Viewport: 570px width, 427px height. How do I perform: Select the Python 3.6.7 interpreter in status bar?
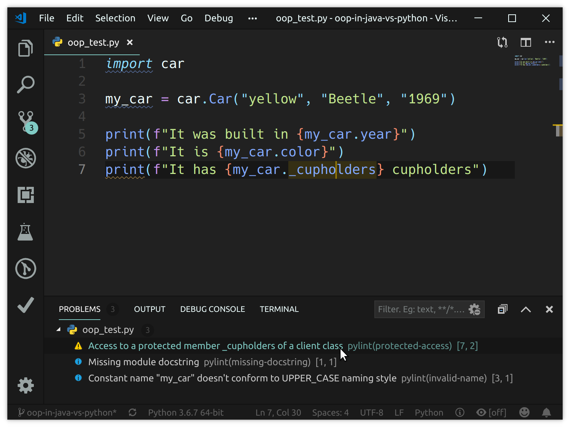click(x=186, y=412)
